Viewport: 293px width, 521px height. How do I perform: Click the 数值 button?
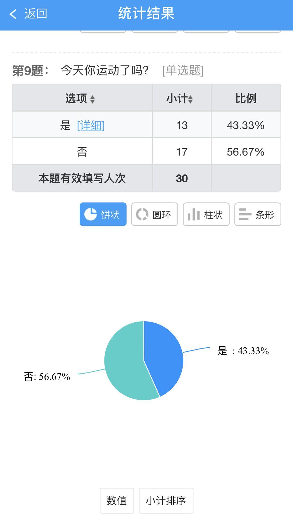[117, 501]
